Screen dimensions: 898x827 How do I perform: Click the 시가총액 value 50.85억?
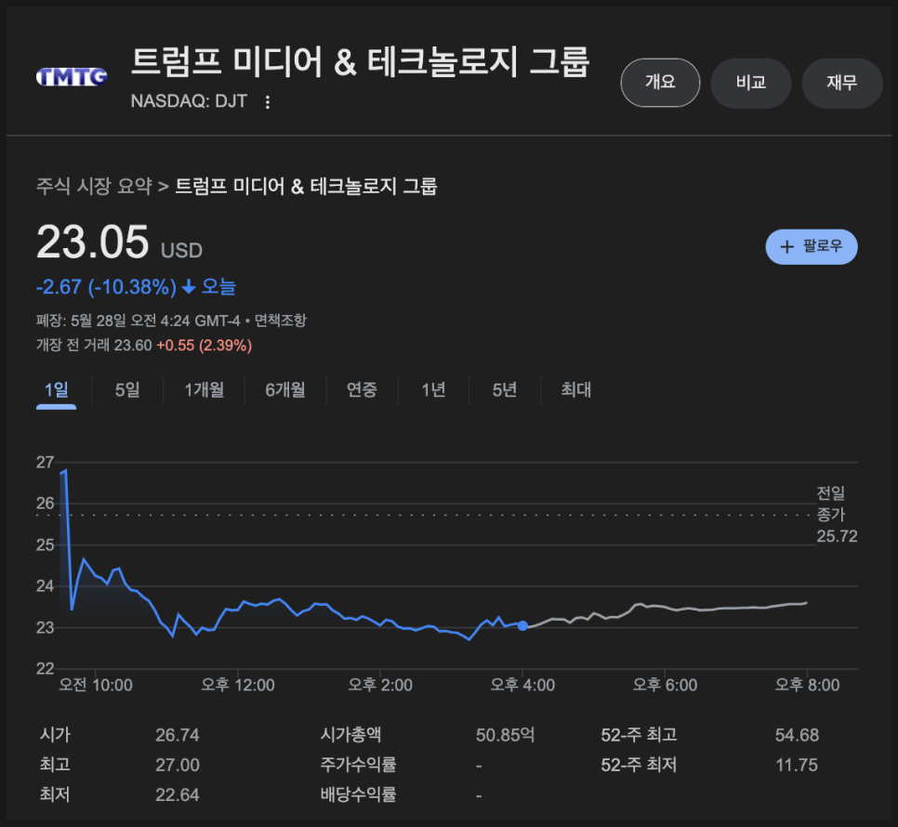point(505,735)
